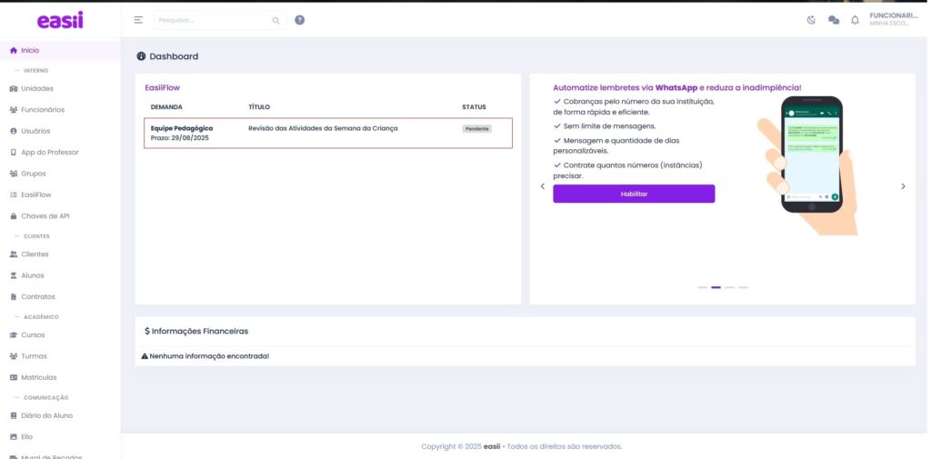Click the Habilitar button
This screenshot has width=931, height=459.
[x=634, y=194]
